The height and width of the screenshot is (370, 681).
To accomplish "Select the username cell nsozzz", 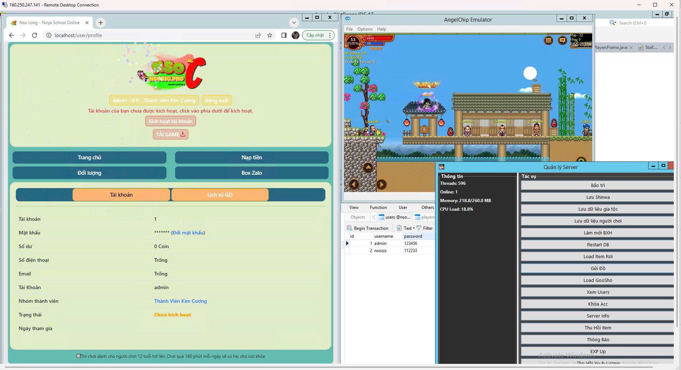I will tap(388, 251).
